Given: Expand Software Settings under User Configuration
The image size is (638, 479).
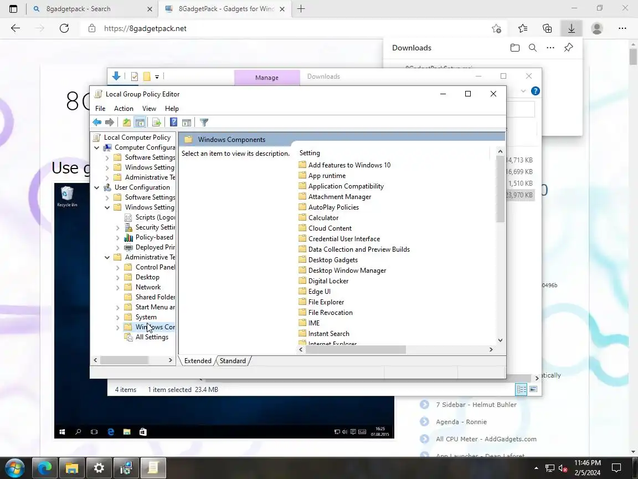Looking at the screenshot, I should pyautogui.click(x=107, y=197).
